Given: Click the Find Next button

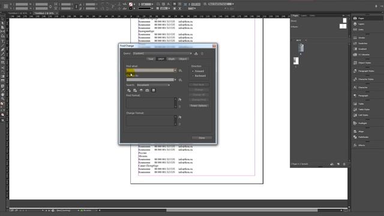Looking at the screenshot, I should (x=199, y=85).
